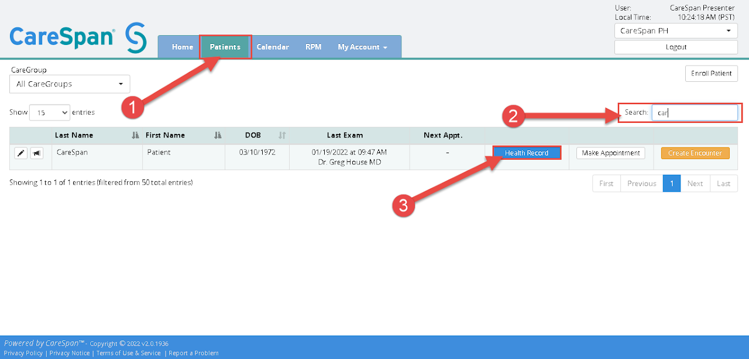Sort by First Name column icon
This screenshot has height=359, width=749.
tap(218, 135)
